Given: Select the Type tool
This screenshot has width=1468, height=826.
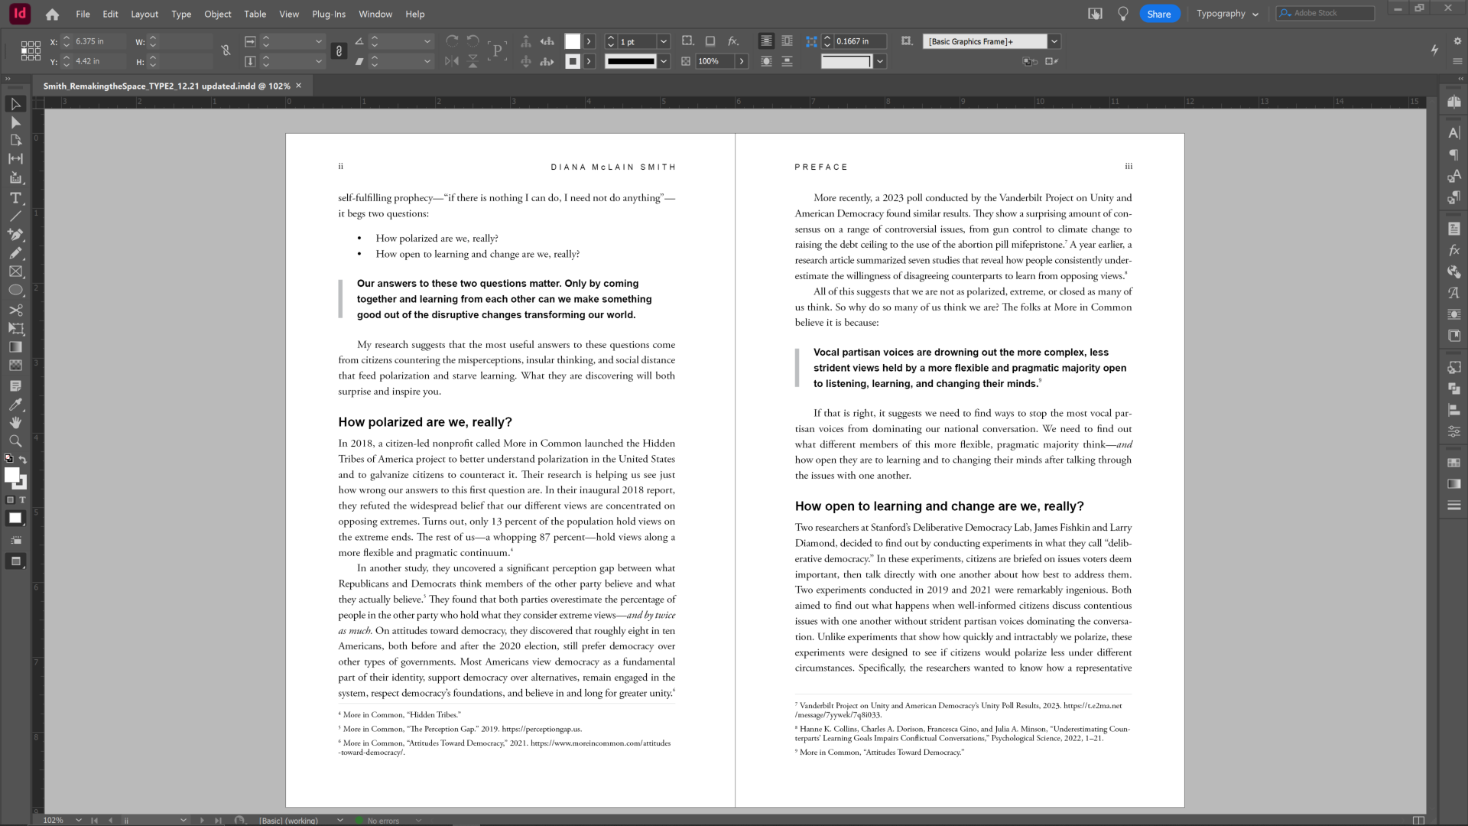Looking at the screenshot, I should point(15,198).
